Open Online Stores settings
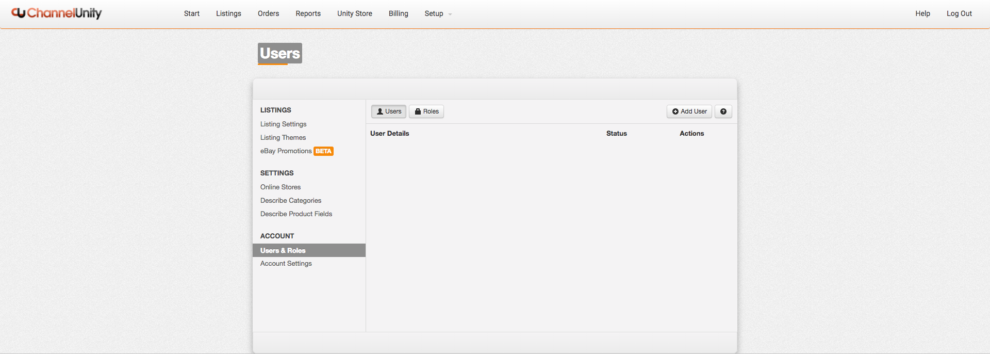Screen dimensions: 990x354 [x=280, y=187]
